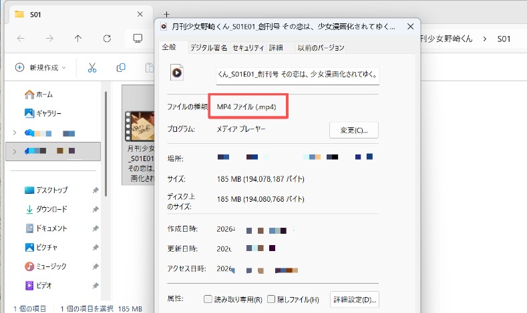Open ドキュメント folder in sidebar
Viewport: 527px width, 313px height.
click(46, 228)
